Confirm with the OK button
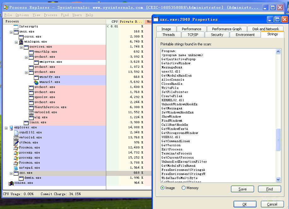The width and height of the screenshot is (289, 209). point(245,204)
